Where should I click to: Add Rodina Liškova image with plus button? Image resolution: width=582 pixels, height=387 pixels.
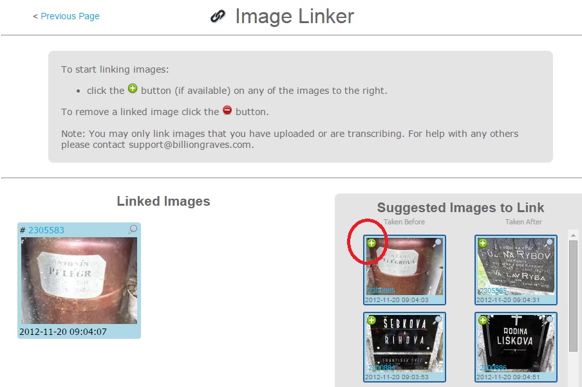coord(482,320)
